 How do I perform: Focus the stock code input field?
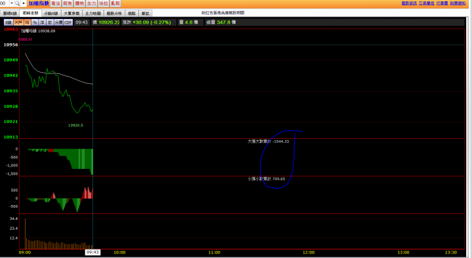5,3
